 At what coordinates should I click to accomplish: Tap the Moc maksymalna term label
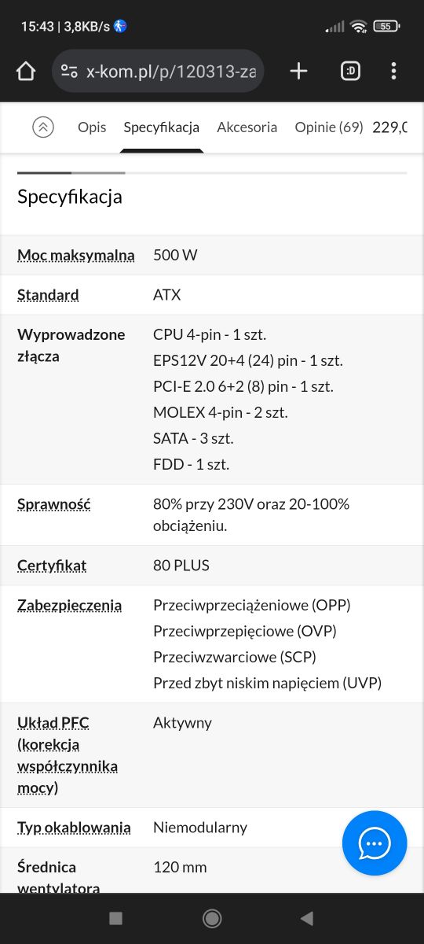[76, 255]
